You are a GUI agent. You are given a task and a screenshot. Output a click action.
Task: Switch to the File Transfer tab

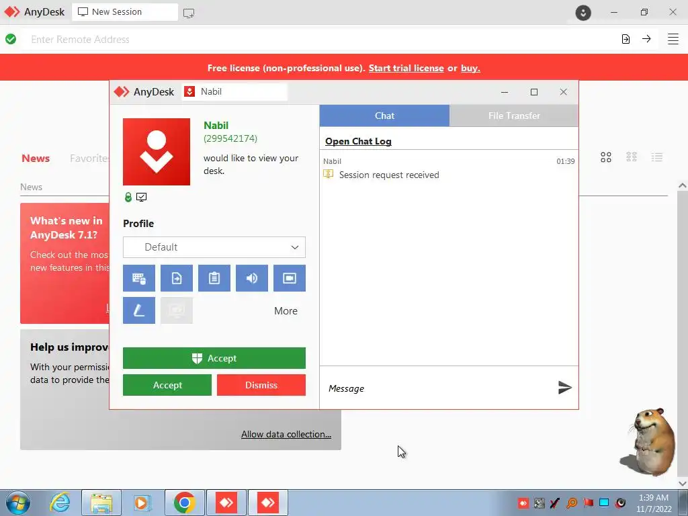point(514,116)
